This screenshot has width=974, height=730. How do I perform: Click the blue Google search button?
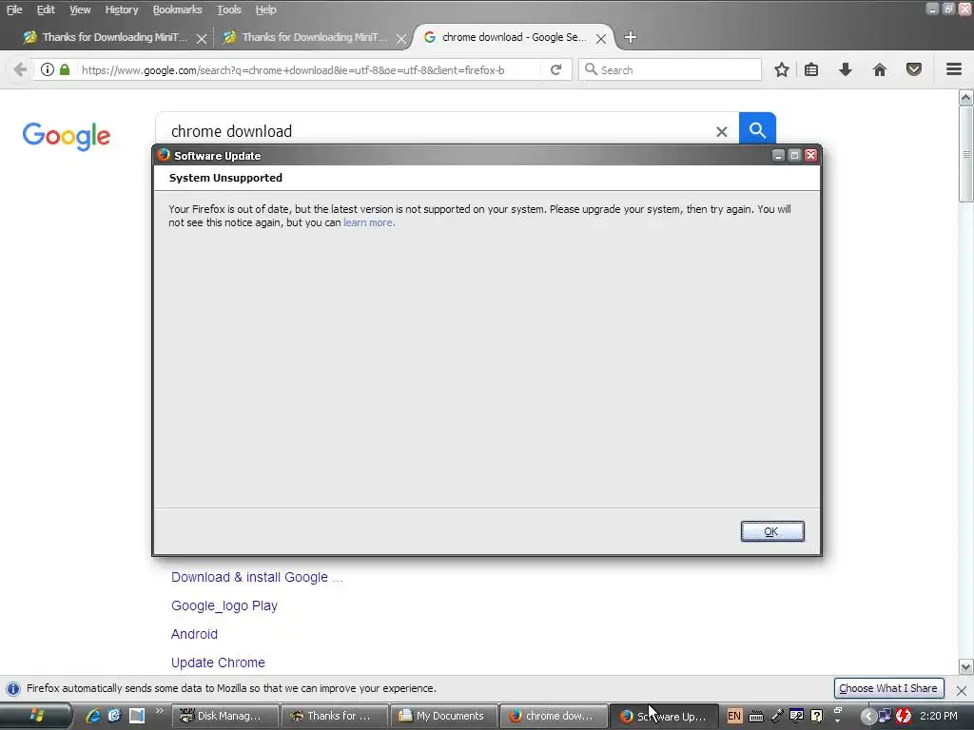coord(757,129)
